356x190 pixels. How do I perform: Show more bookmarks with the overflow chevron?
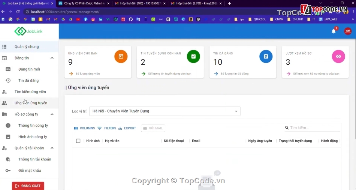coord(353,19)
